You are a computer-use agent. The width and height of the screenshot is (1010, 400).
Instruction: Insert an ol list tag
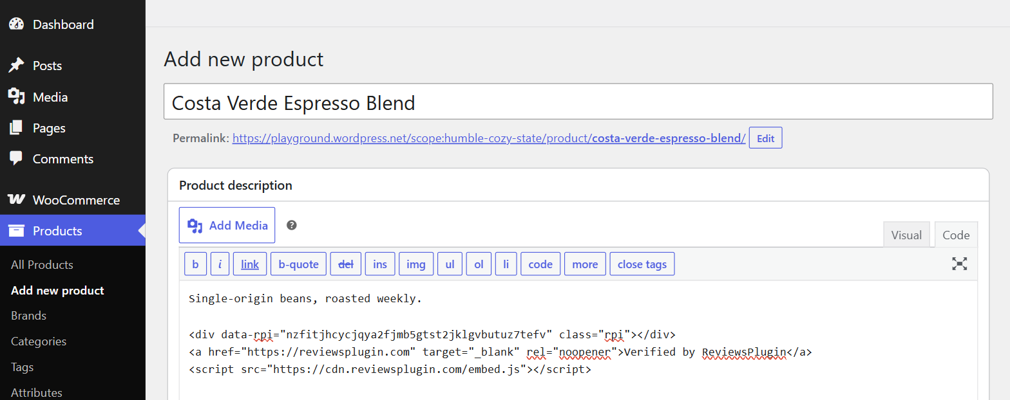tap(479, 264)
